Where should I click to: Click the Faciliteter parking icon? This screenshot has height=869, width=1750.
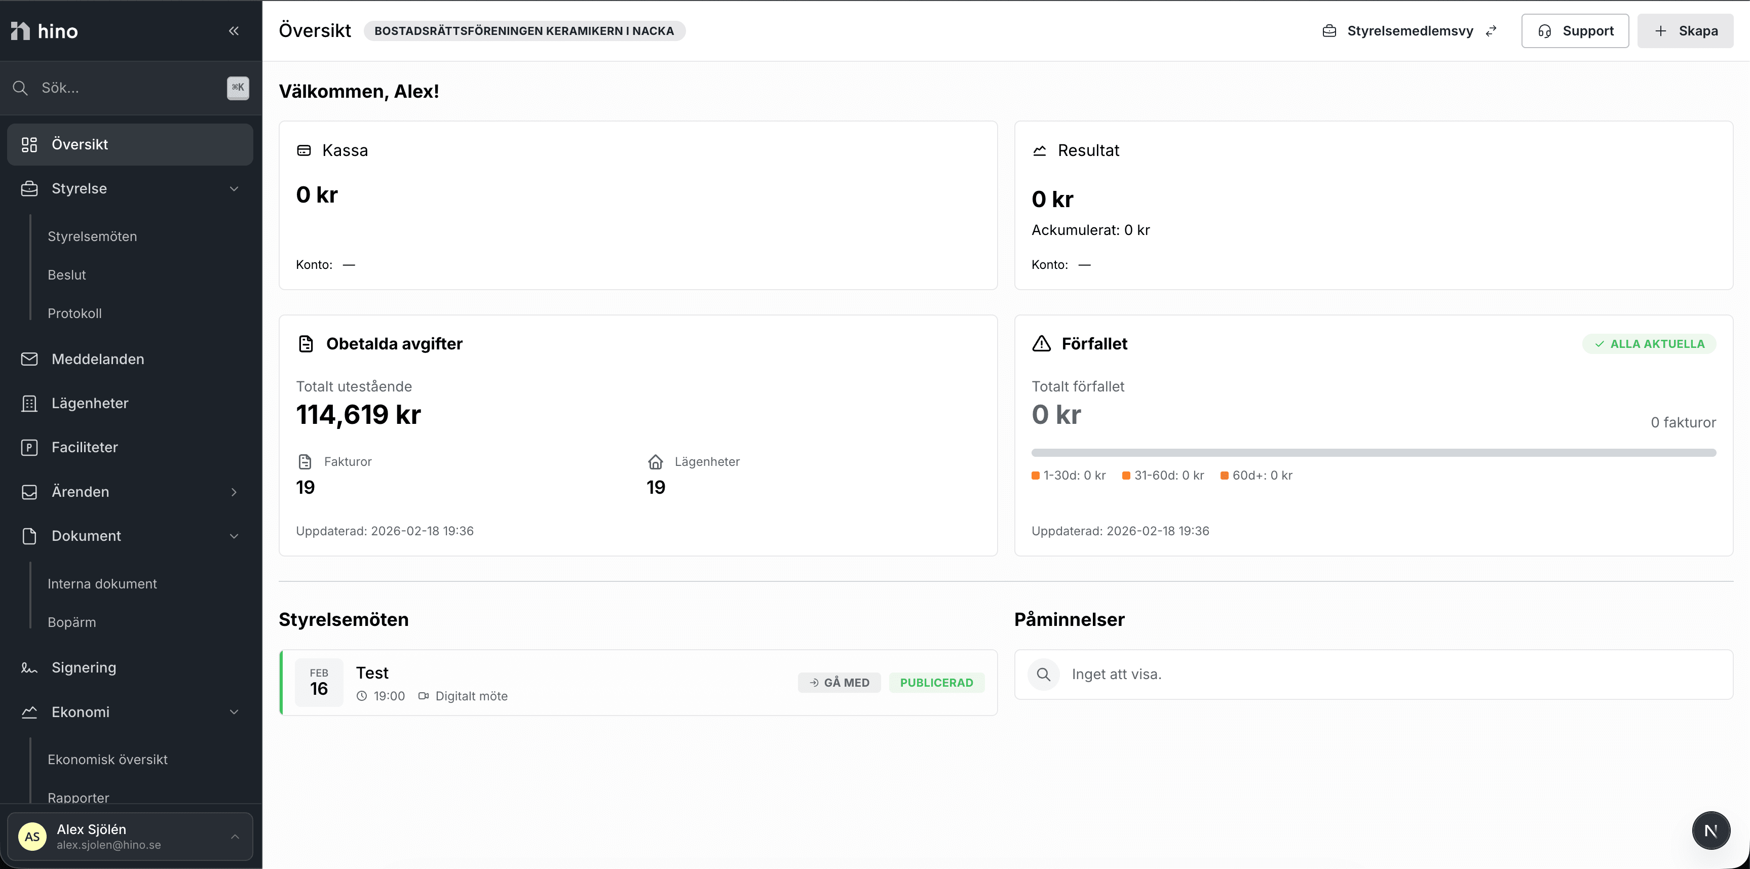coord(29,447)
